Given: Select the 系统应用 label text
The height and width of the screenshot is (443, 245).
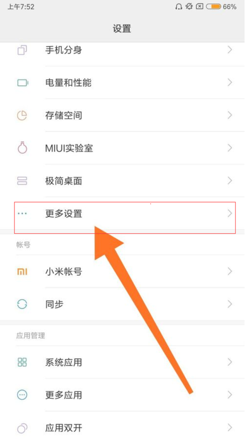Looking at the screenshot, I should click(64, 363).
